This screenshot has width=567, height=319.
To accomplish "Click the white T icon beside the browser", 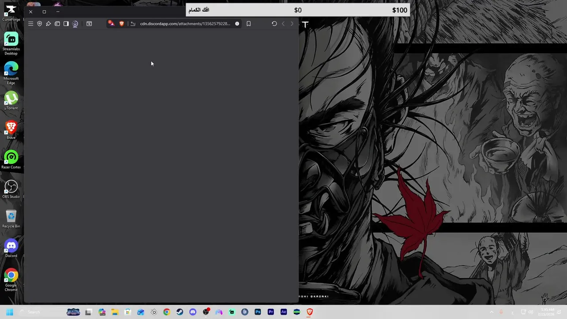I will pyautogui.click(x=305, y=24).
